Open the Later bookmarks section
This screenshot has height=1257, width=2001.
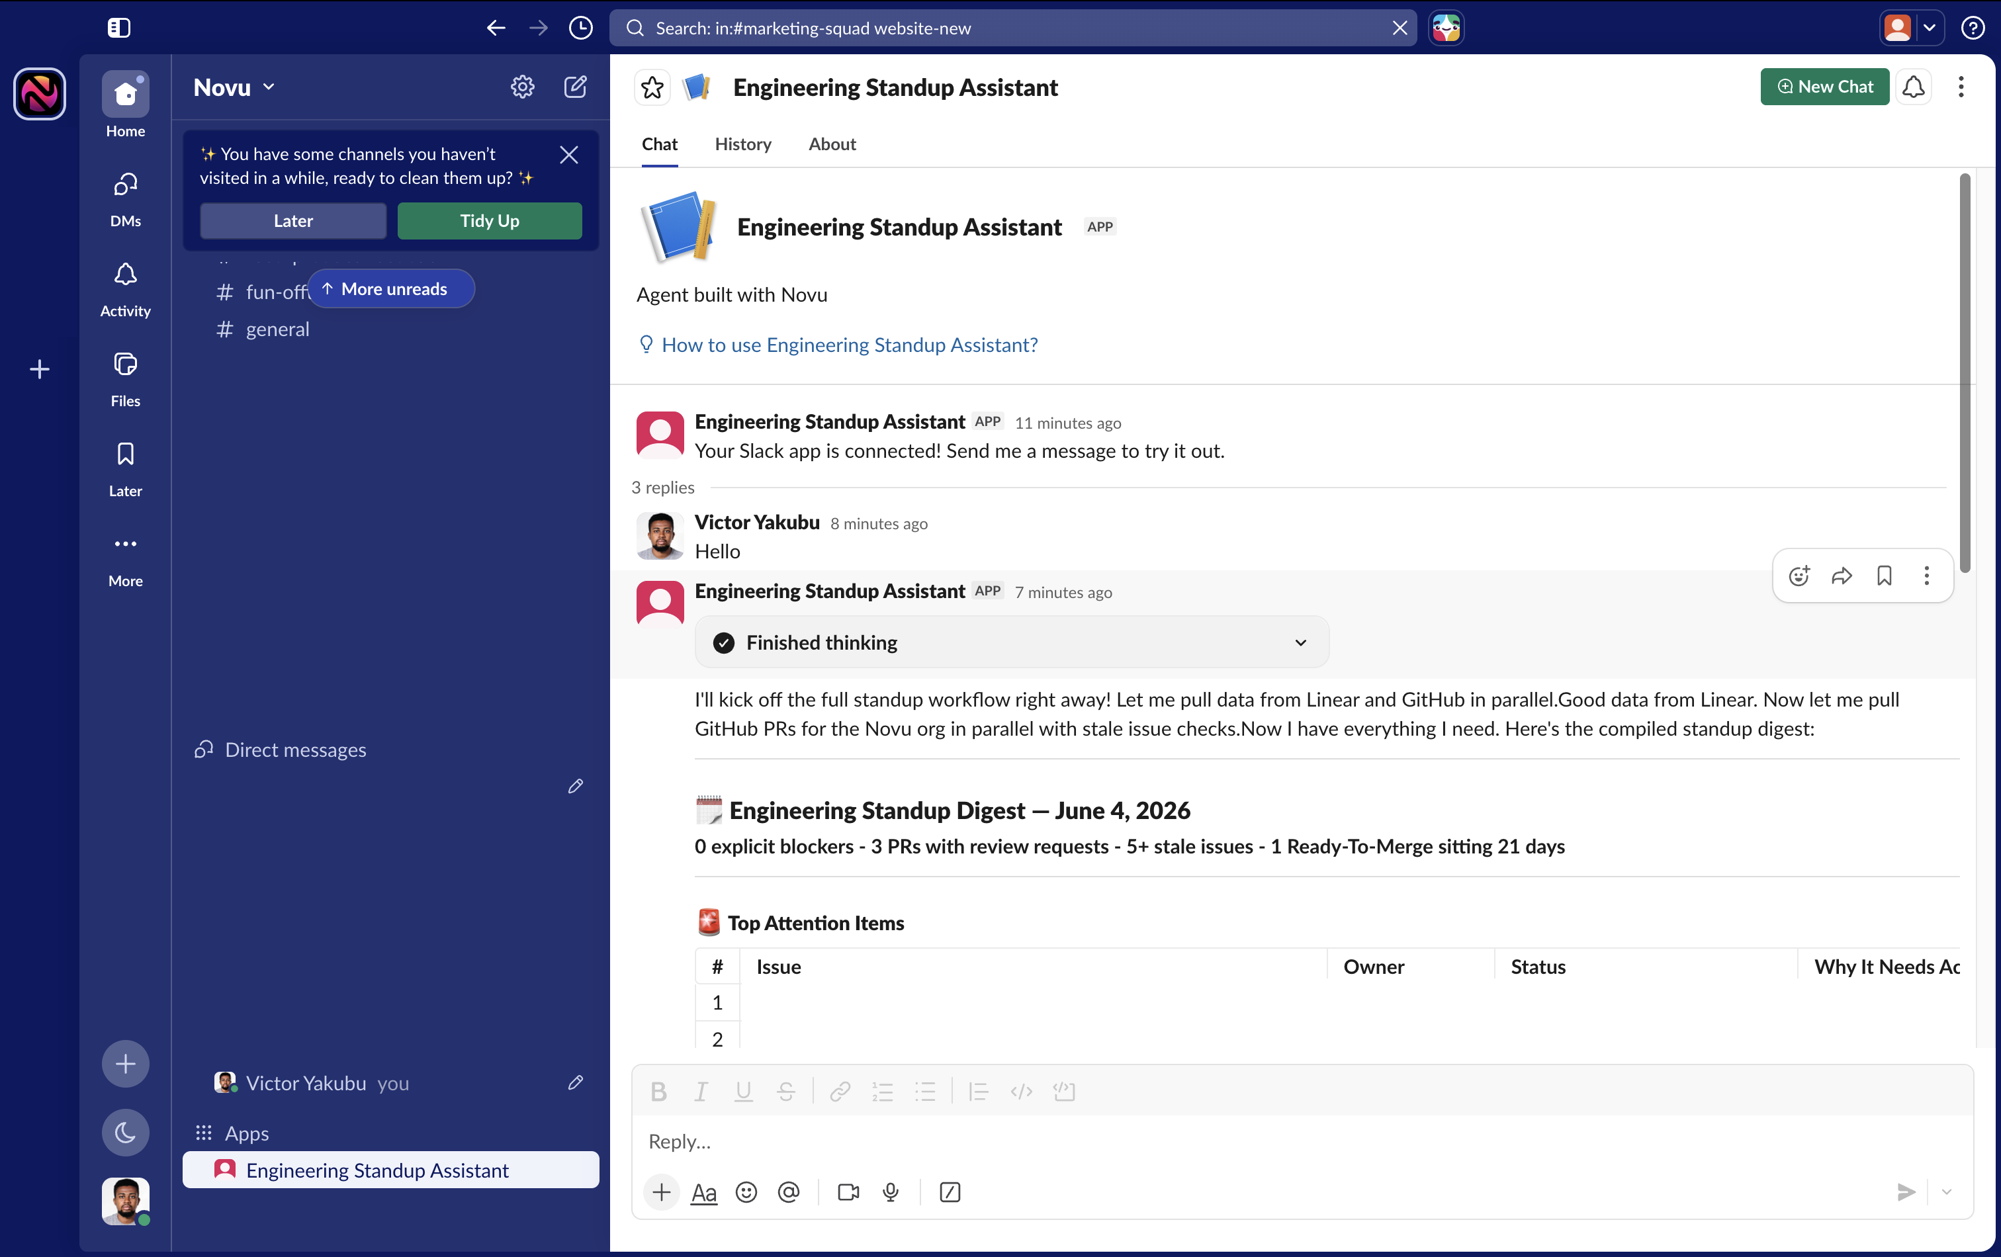(x=126, y=470)
